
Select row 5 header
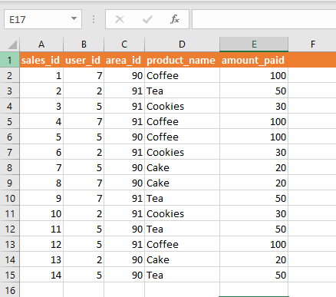[x=10, y=121]
